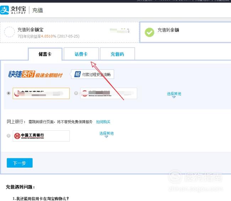The width and height of the screenshot is (231, 201).
Task: Select the second quick-pay bank card radio button
Action: pos(76,93)
